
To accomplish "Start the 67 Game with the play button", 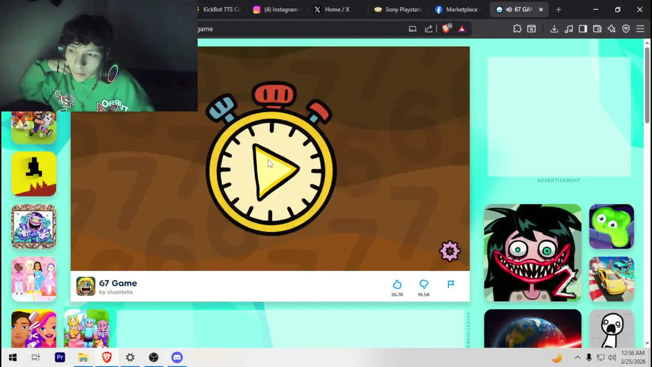I will point(275,172).
